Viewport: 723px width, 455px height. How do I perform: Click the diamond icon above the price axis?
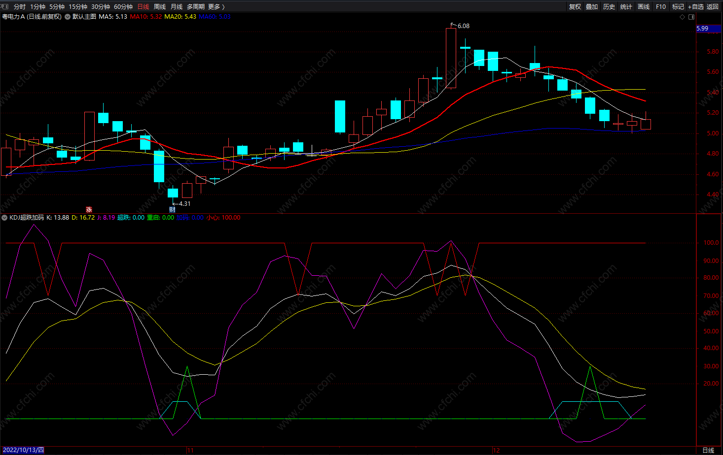click(683, 17)
